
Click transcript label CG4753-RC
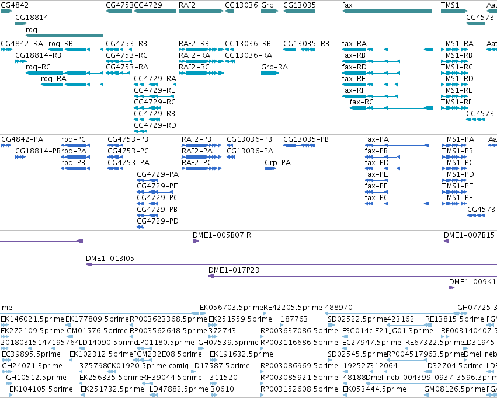127,55
